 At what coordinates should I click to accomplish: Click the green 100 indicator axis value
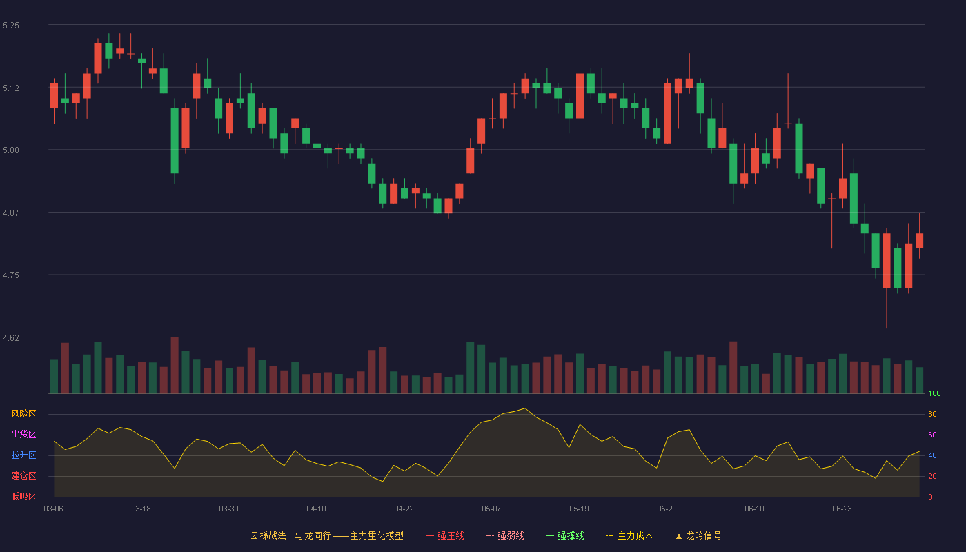coord(934,393)
